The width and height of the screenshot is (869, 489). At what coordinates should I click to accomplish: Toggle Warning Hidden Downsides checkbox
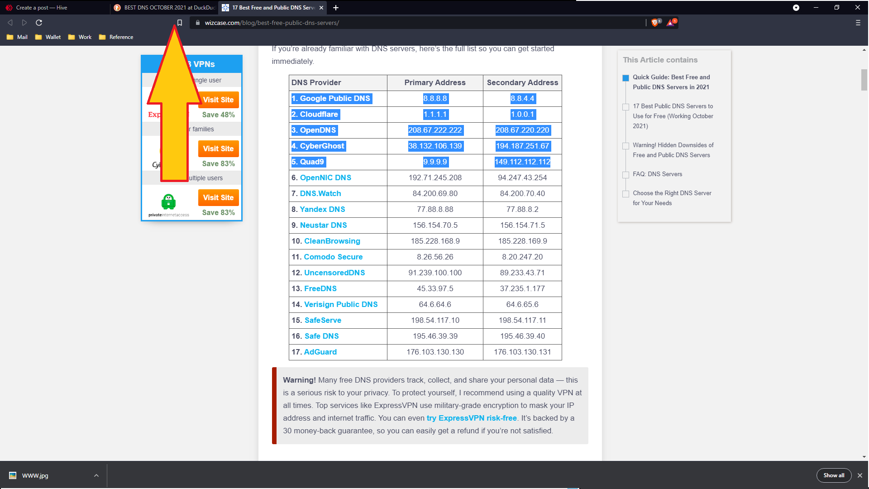(625, 145)
